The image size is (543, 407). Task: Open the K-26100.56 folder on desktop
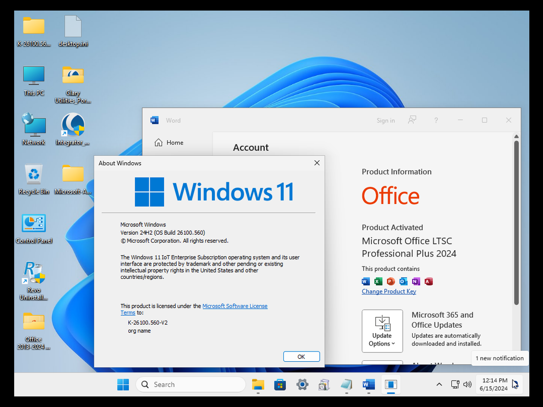pyautogui.click(x=34, y=26)
